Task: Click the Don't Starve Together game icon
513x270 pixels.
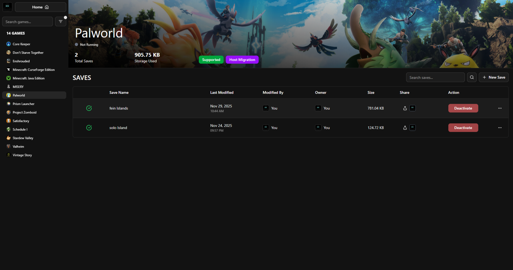Action: tap(9, 53)
